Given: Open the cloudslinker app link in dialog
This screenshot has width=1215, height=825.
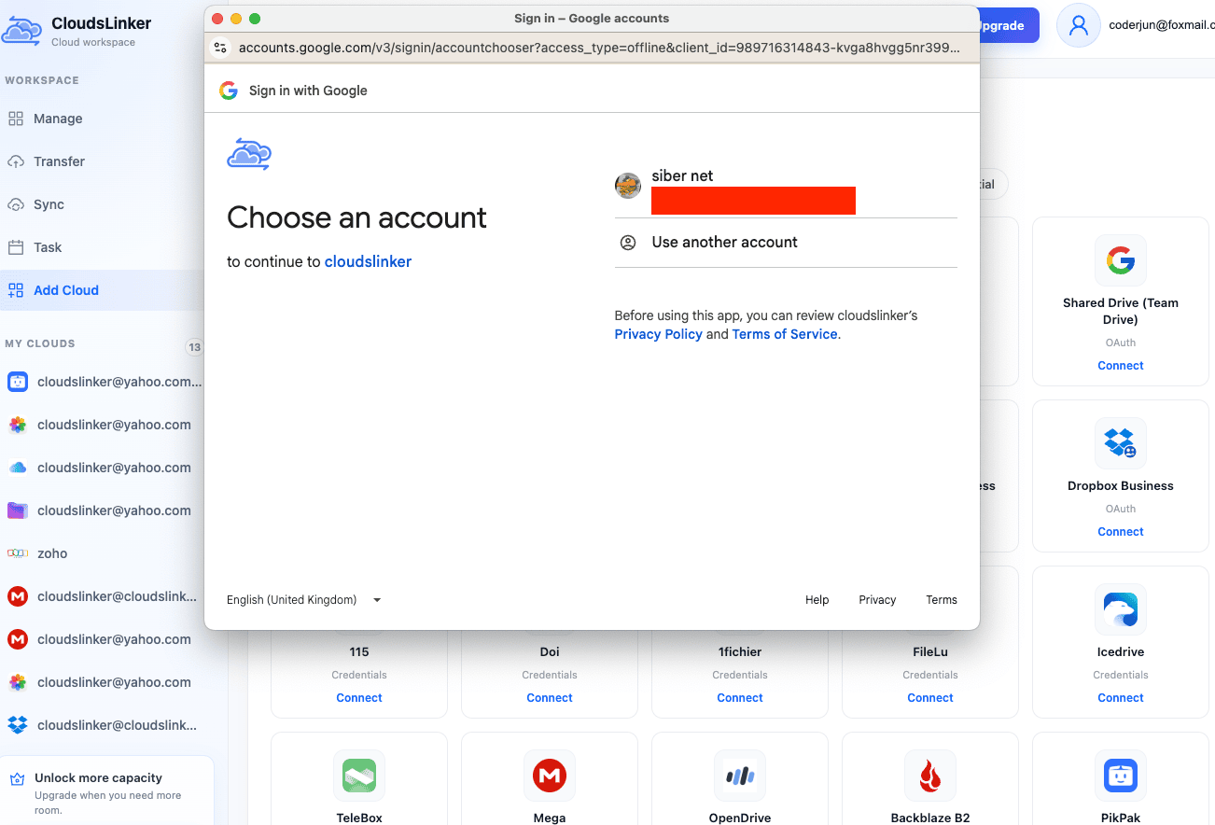Looking at the screenshot, I should (x=368, y=262).
